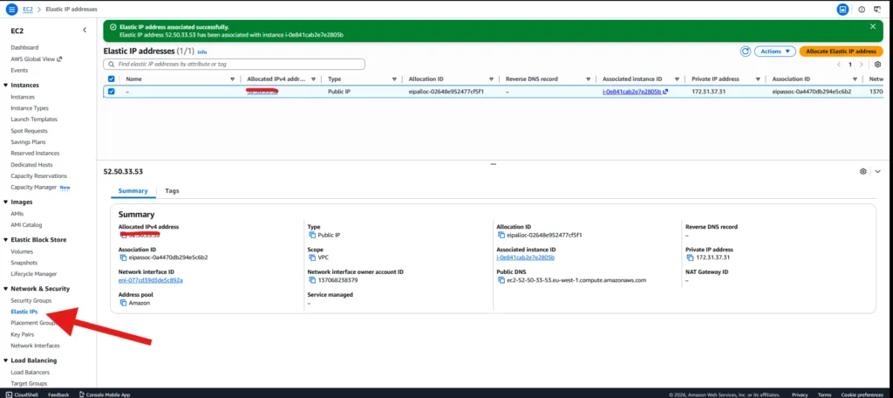Open Capacity Manager in sidebar

click(x=34, y=187)
